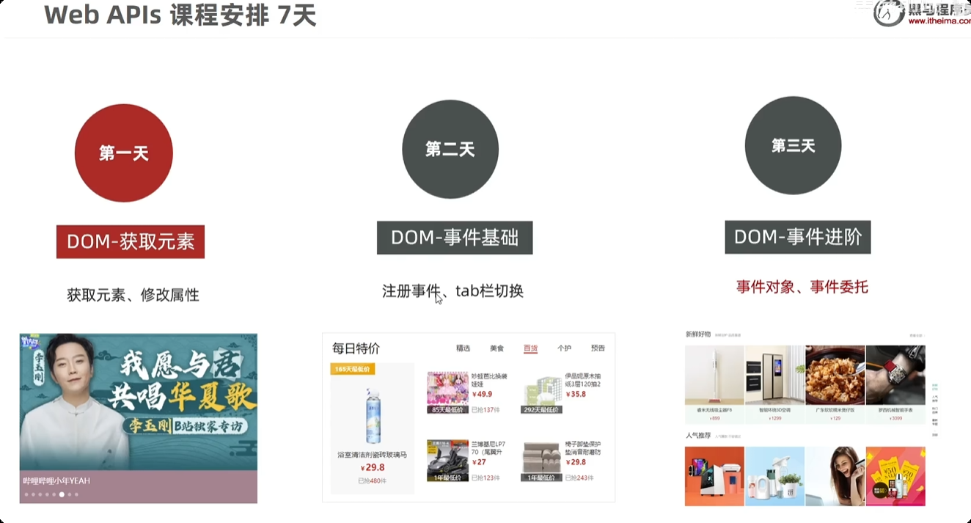The width and height of the screenshot is (971, 523).
Task: Click the itheima logo in the corner
Action: pyautogui.click(x=889, y=12)
